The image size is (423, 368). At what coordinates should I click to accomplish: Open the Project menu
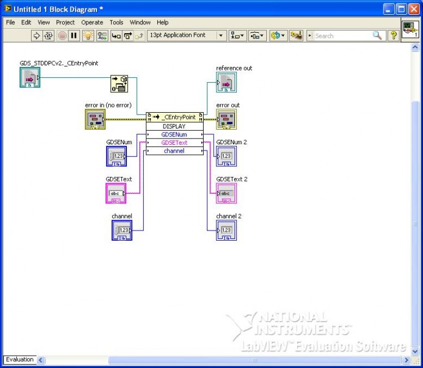click(65, 23)
